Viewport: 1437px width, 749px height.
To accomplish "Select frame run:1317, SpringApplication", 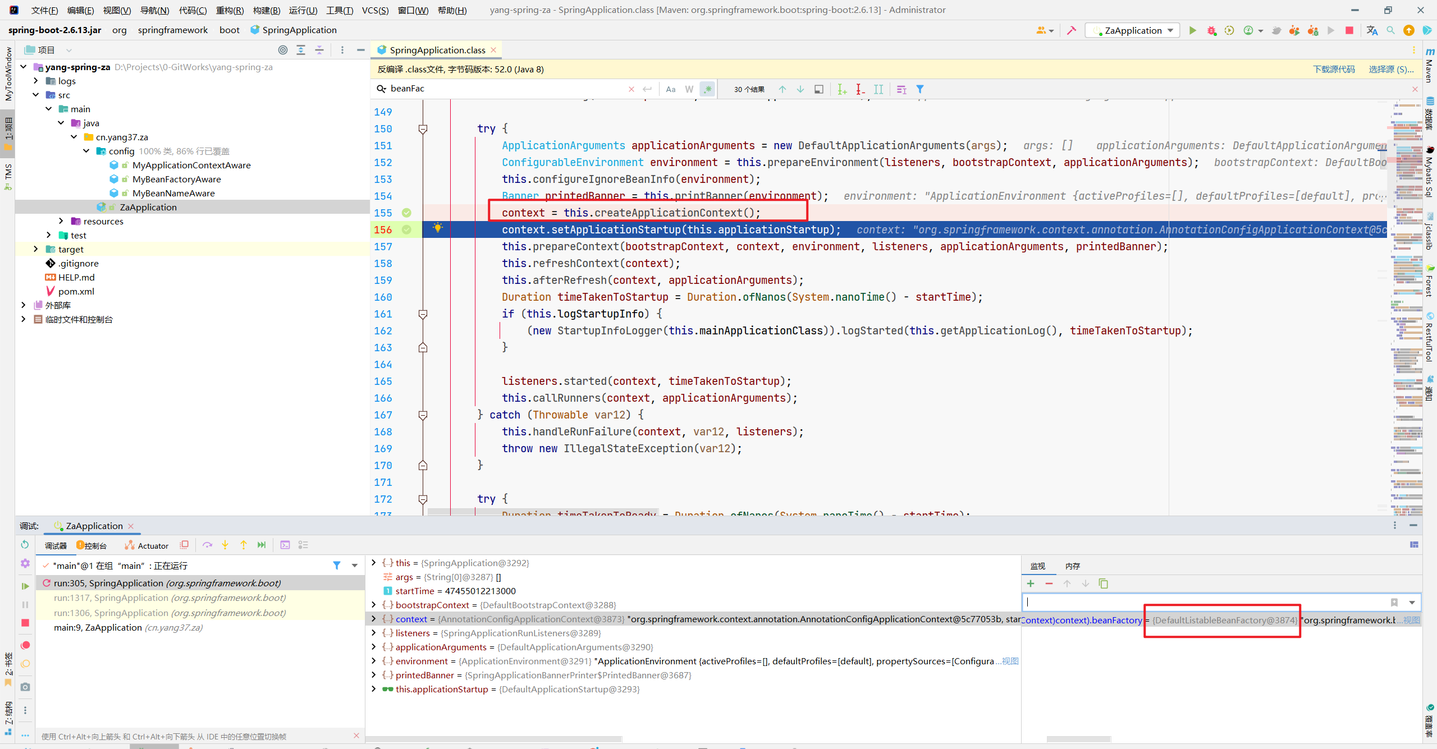I will click(x=200, y=598).
